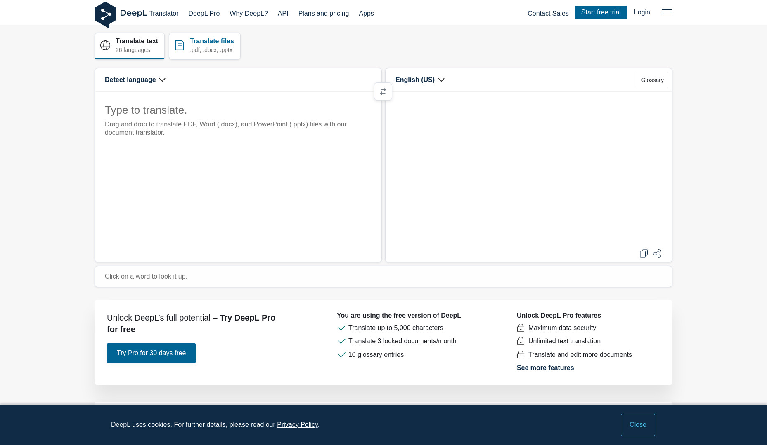Click the Start free trial button

[601, 12]
